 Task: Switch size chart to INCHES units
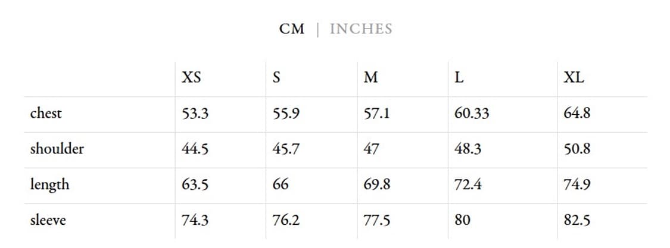point(361,29)
